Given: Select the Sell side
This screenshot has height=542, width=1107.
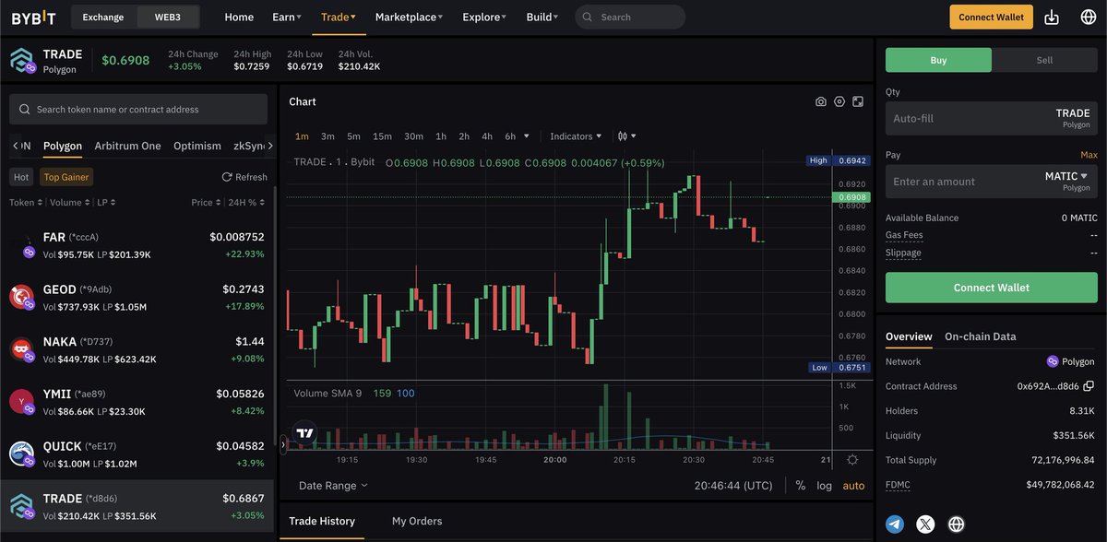Looking at the screenshot, I should click(x=1044, y=60).
